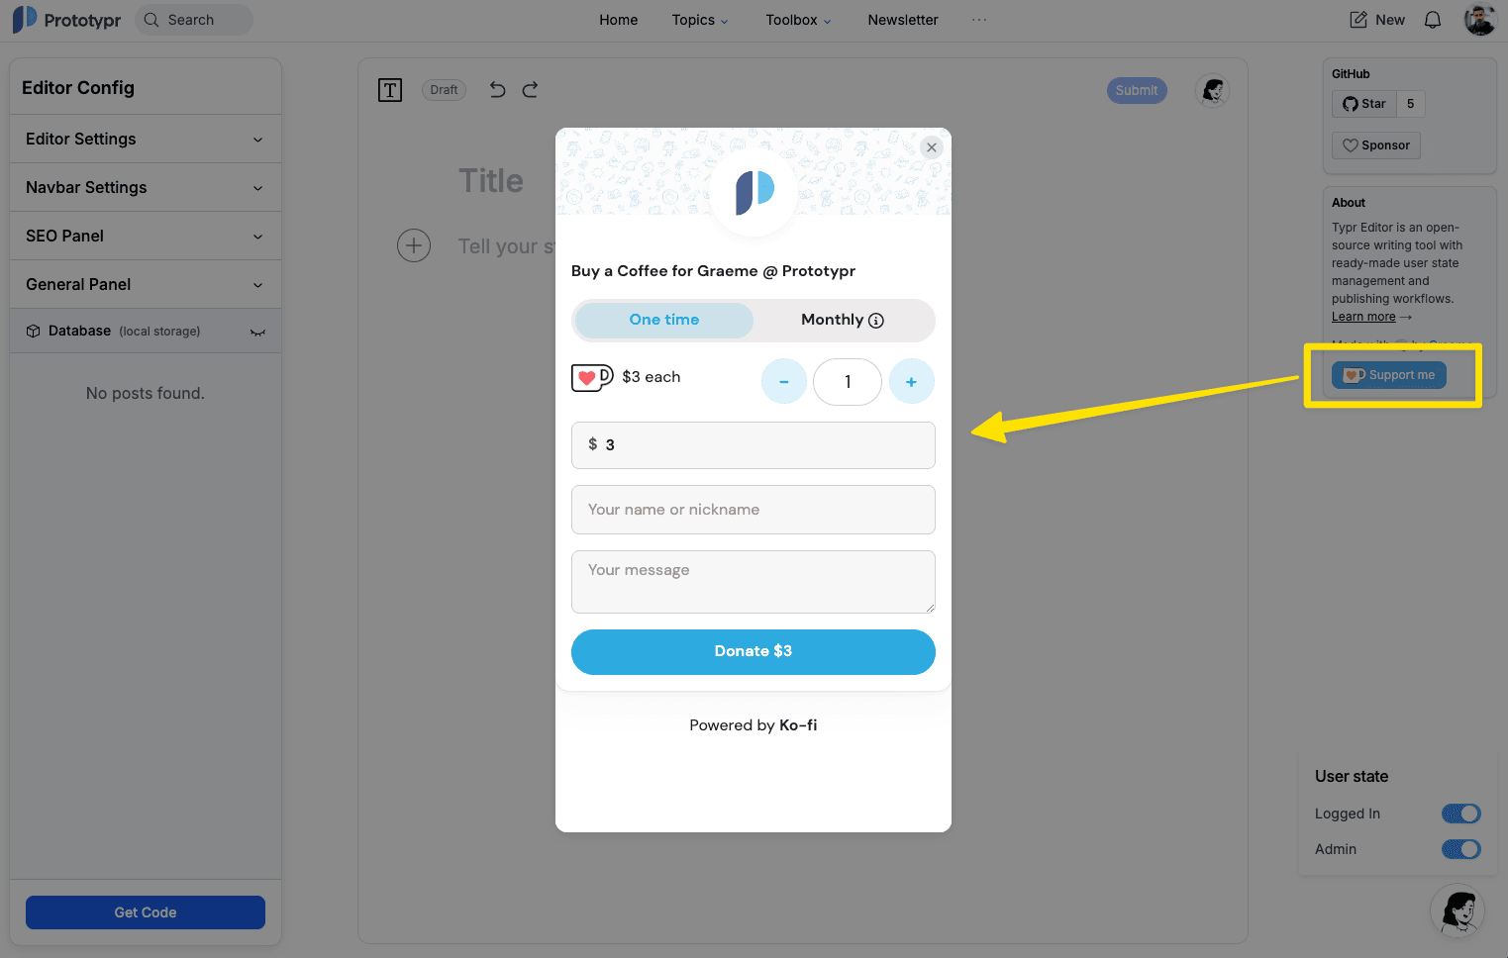Viewport: 1508px width, 958px height.
Task: Select the One time donation tab
Action: [x=664, y=320]
